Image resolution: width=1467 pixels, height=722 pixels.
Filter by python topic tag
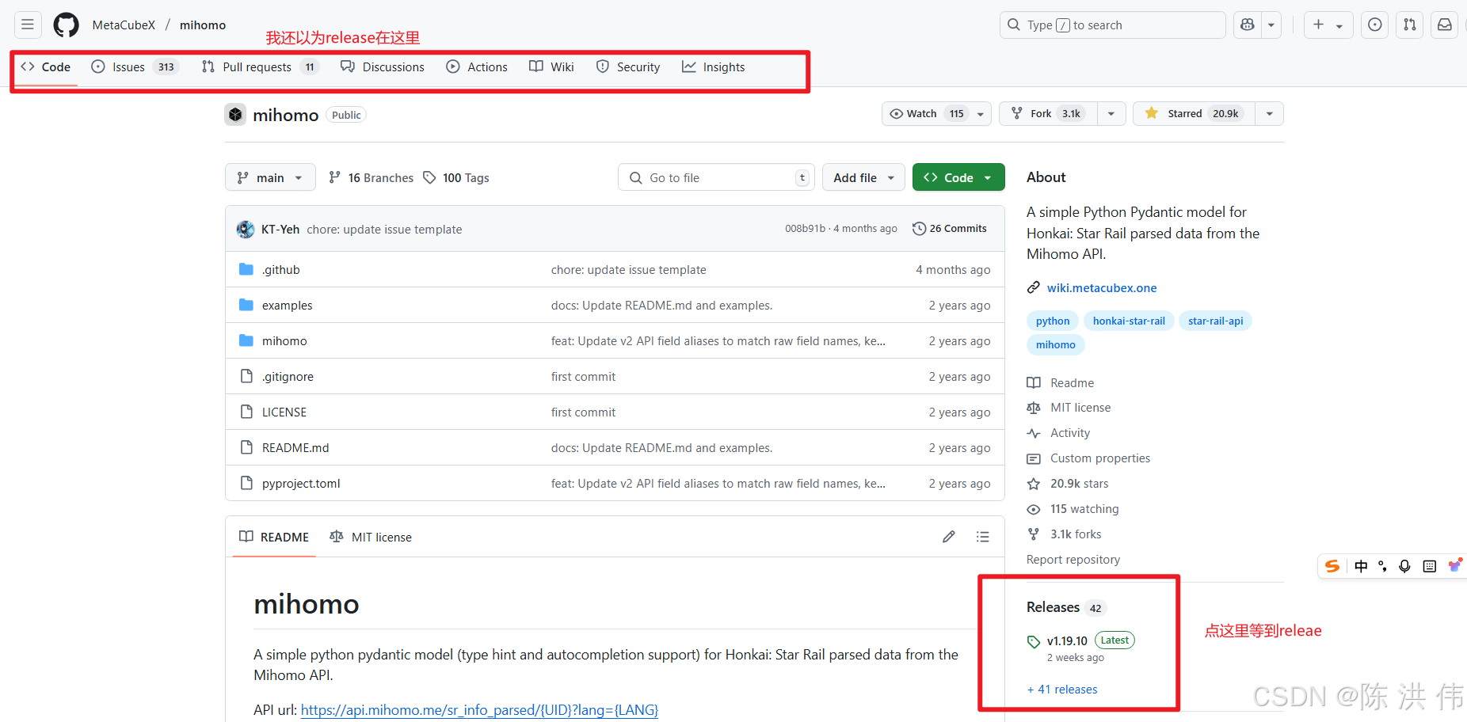point(1053,321)
